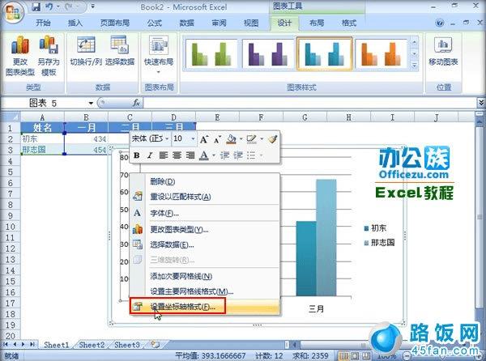Save workbook via quick access icon

coord(36,6)
